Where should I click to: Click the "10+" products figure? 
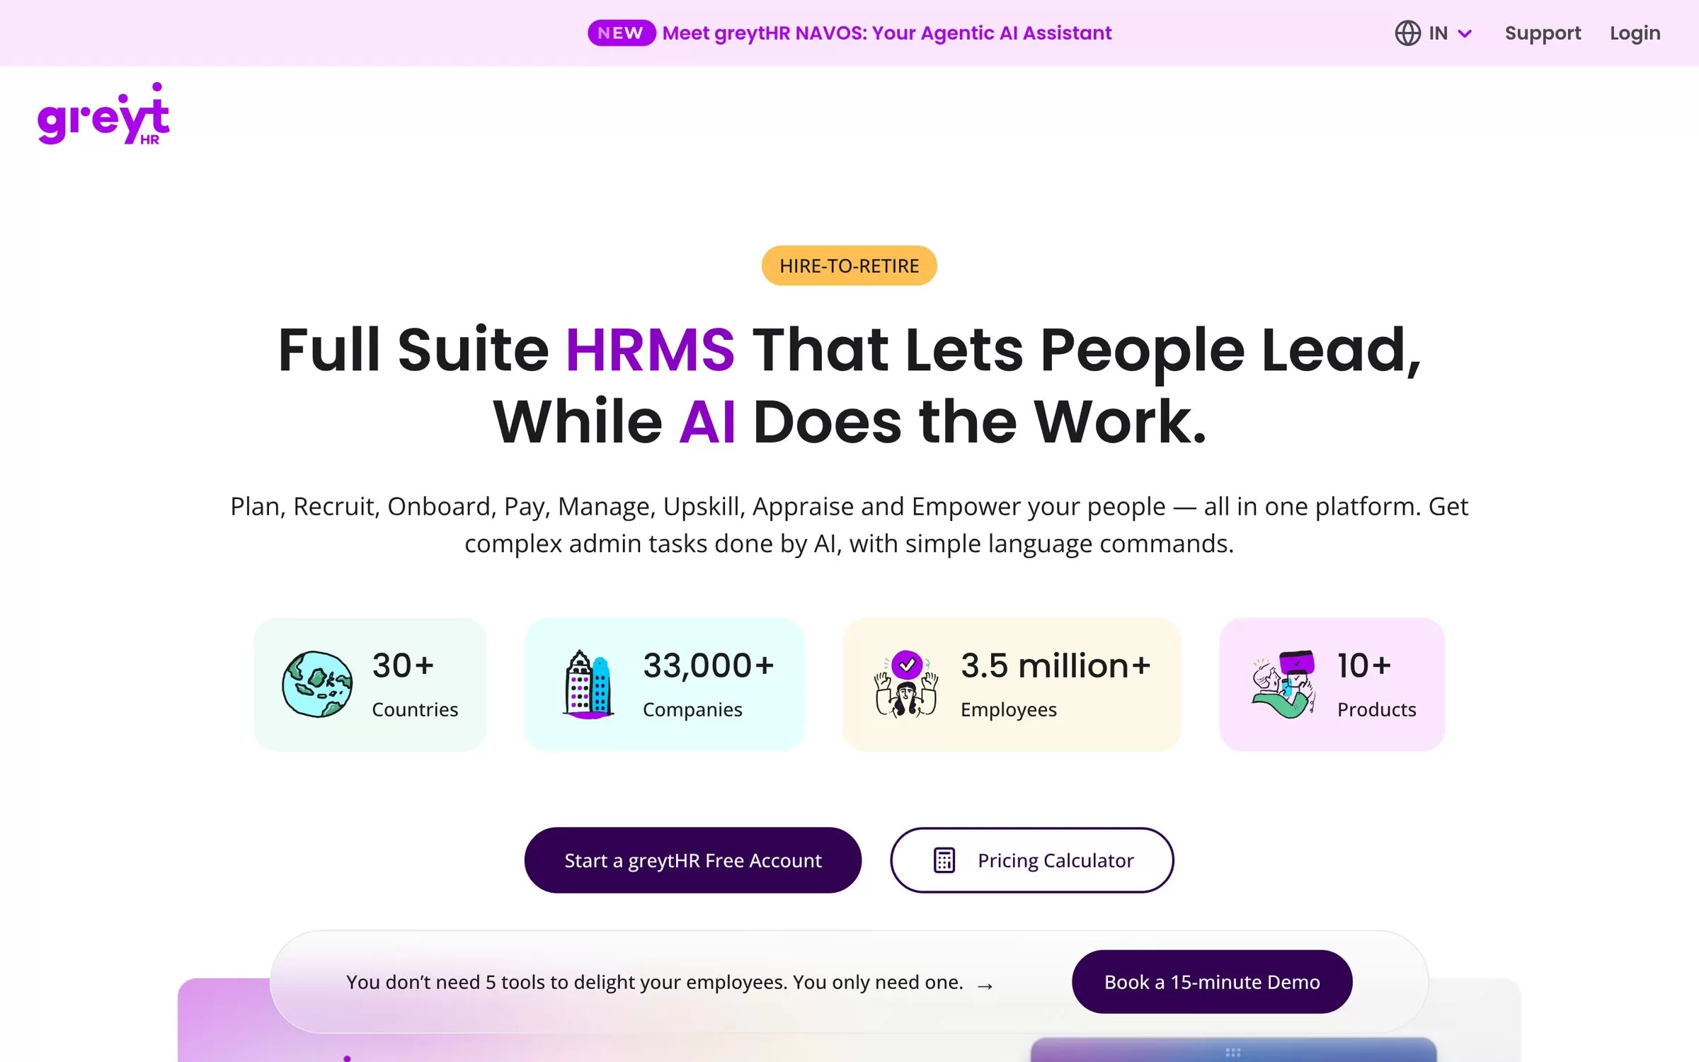click(x=1363, y=666)
